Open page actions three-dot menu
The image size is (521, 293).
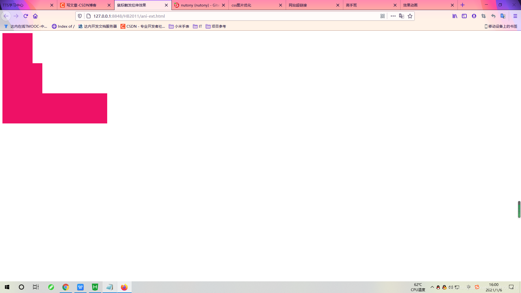393,16
